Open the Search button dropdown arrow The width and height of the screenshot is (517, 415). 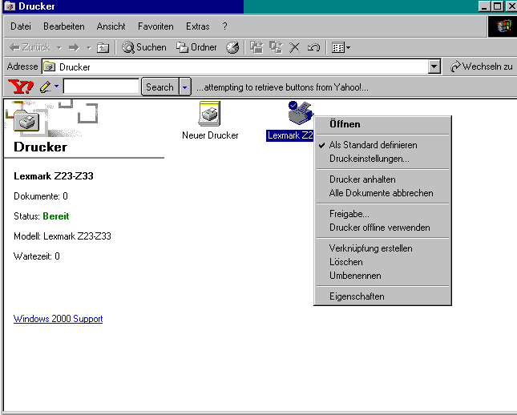tap(185, 87)
